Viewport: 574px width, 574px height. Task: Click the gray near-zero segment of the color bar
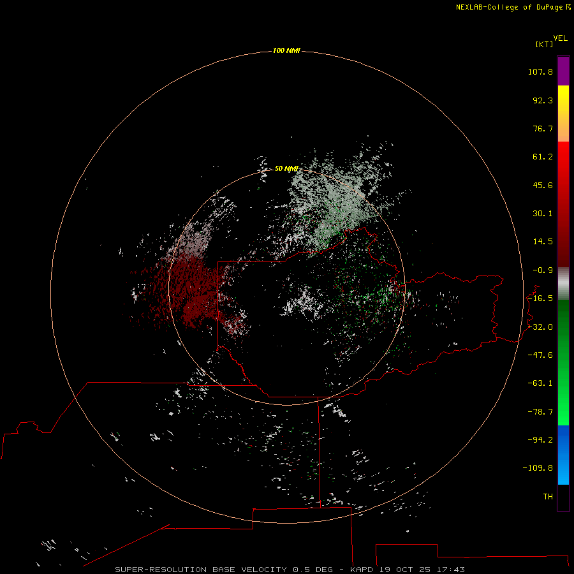click(563, 284)
